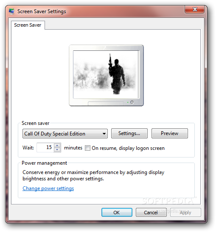Close the Screen Saver Settings window
Image resolution: width=216 pixels, height=232 pixels.
[194, 9]
